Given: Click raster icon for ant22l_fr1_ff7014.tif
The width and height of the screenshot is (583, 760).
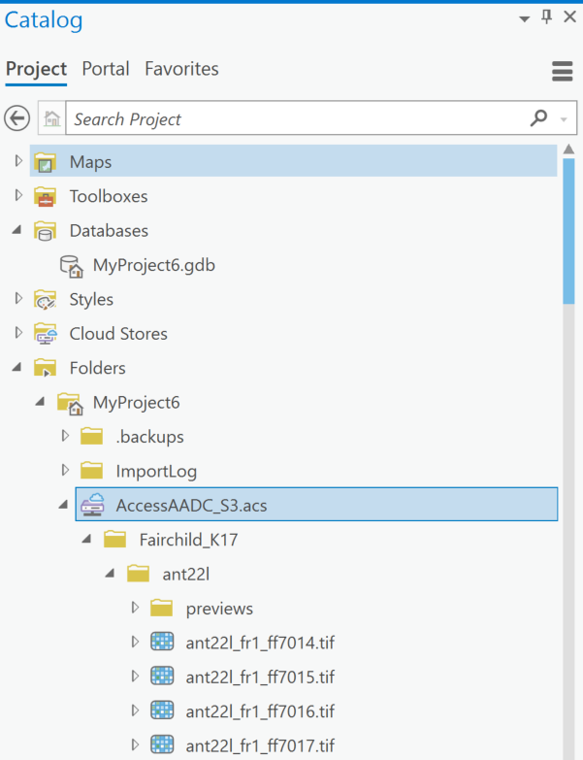Looking at the screenshot, I should pyautogui.click(x=162, y=642).
